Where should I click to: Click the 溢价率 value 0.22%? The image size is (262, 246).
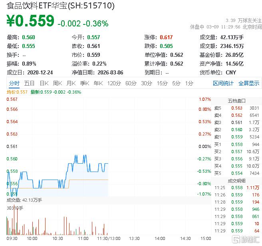click(x=99, y=64)
